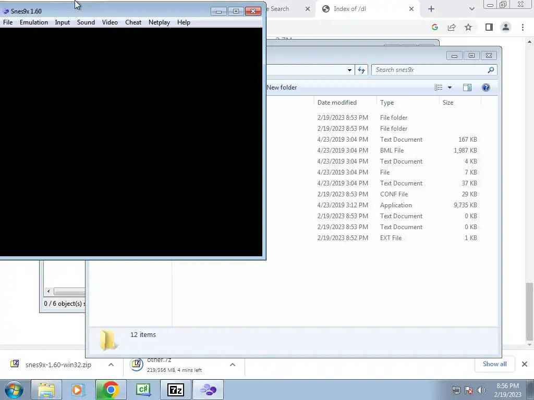
Task: Open the Netplay menu in Snes9x
Action: pyautogui.click(x=159, y=22)
